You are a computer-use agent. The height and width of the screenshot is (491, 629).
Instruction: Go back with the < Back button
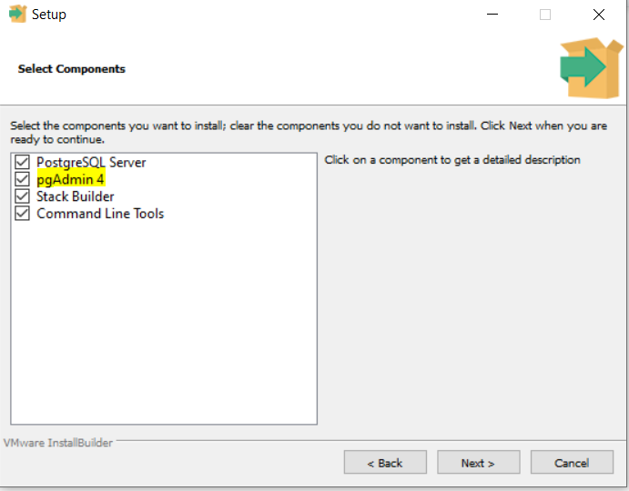click(x=385, y=463)
